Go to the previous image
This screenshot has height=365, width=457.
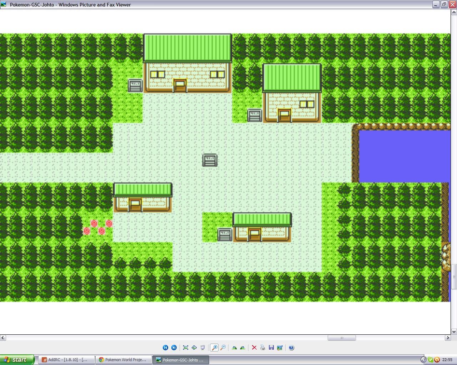165,348
